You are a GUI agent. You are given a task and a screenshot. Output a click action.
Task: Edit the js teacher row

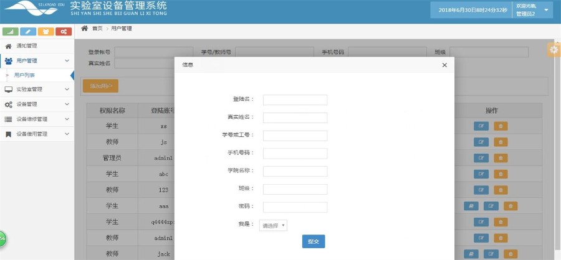(481, 142)
